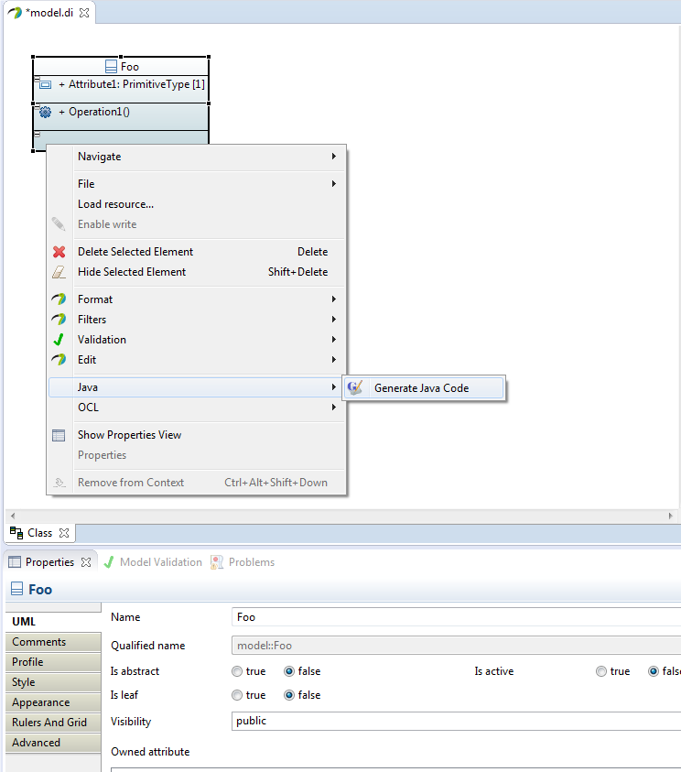Set Is active to true
Screen dimensions: 681x772
pyautogui.click(x=601, y=671)
